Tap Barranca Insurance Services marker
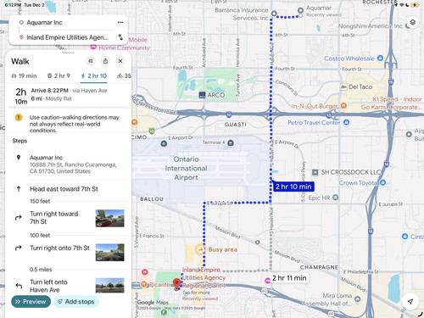 (274, 14)
